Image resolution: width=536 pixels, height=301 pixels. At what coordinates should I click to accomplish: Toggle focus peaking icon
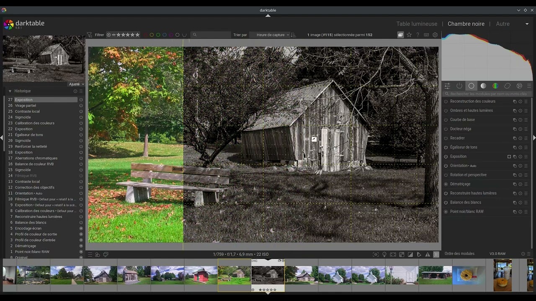[x=376, y=254]
